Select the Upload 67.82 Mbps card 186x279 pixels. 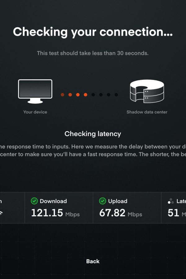pyautogui.click(x=127, y=208)
